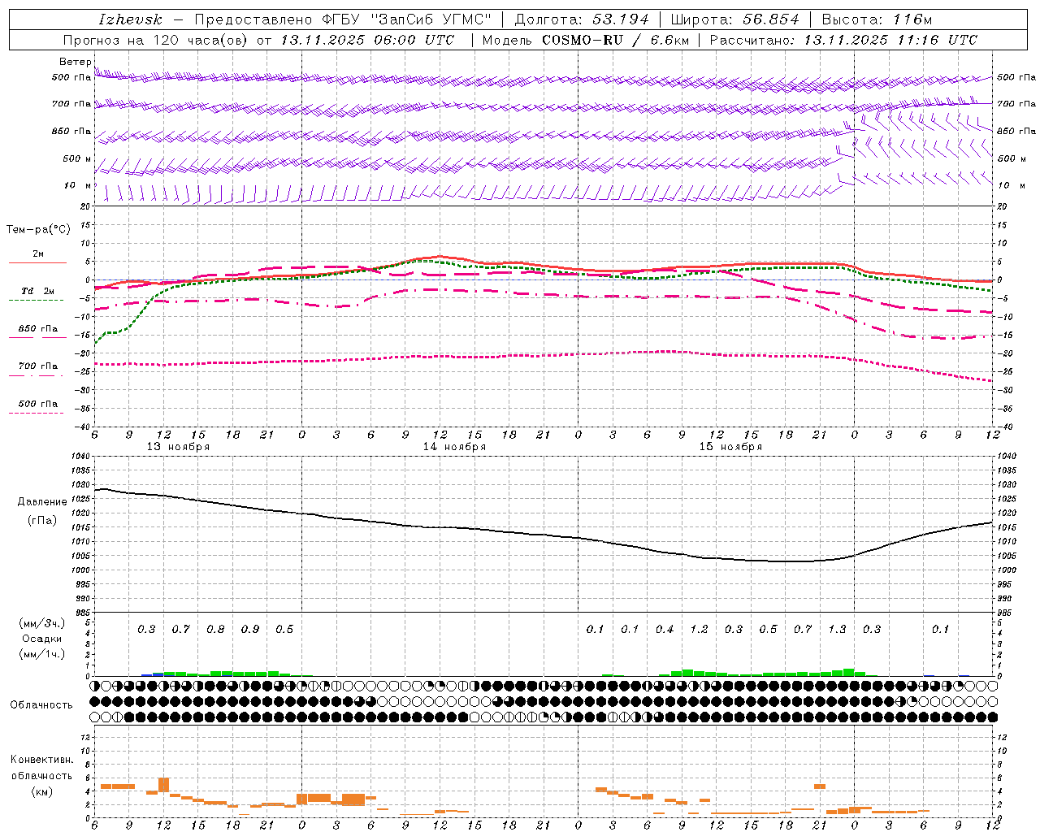Select the Рассчитано: 13.11.2025 11:16 UTC text

pos(843,40)
